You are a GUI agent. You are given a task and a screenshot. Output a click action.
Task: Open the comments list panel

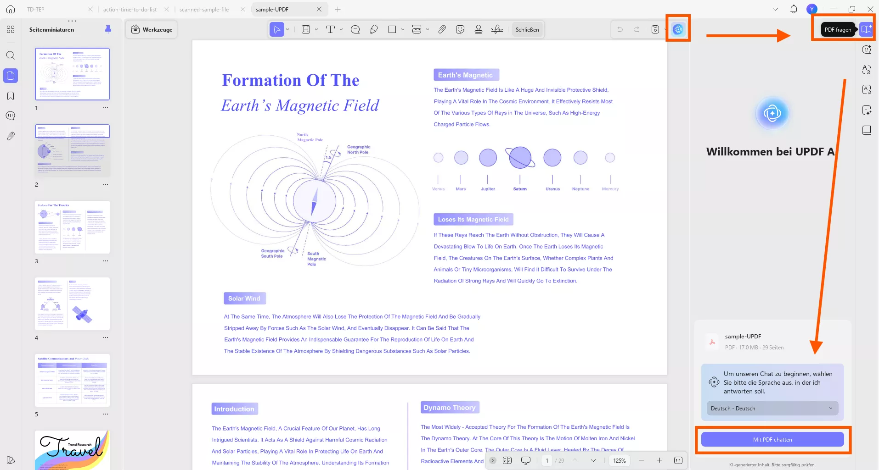[11, 116]
